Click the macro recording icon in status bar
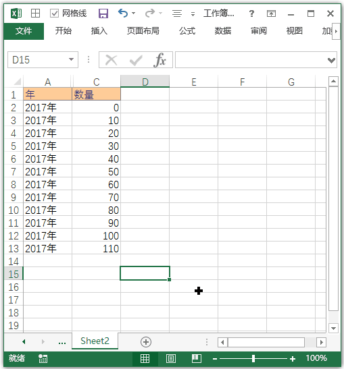The width and height of the screenshot is (344, 369). coord(43,358)
